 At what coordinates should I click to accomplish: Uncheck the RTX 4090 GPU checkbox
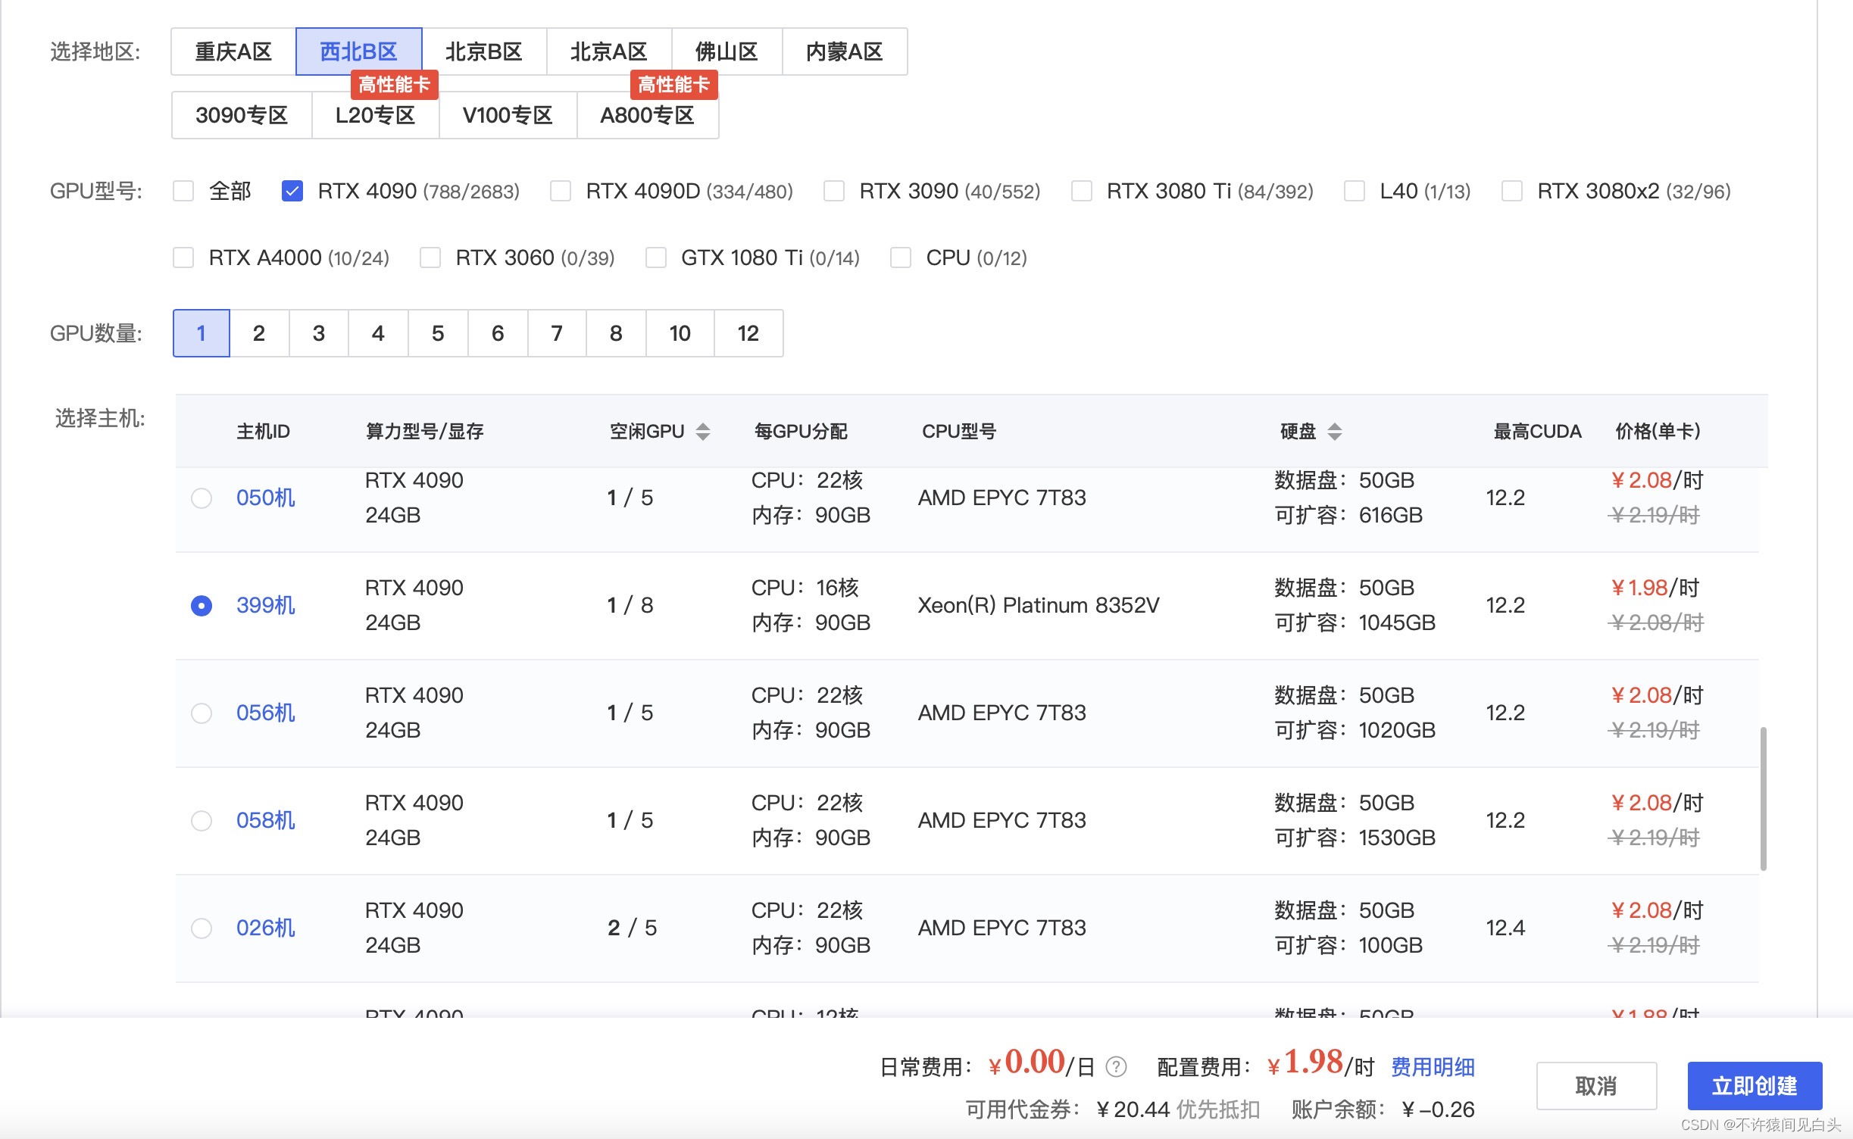click(292, 191)
